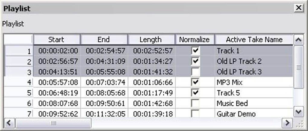Screen dimensions: 308x131
Task: Enable Normalize for Guitar Demo
Action: pyautogui.click(x=195, y=113)
